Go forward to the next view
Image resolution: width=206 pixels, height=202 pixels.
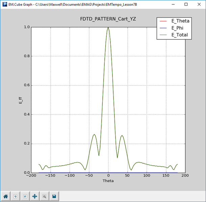(25, 196)
